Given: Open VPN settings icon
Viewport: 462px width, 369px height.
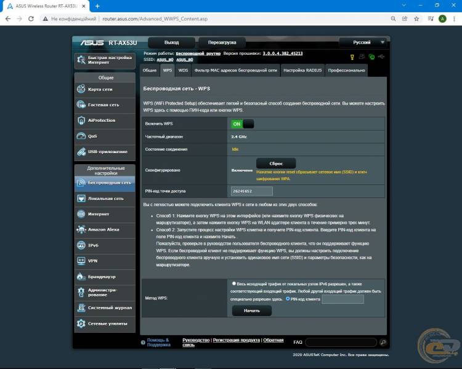Looking at the screenshot, I should point(81,261).
